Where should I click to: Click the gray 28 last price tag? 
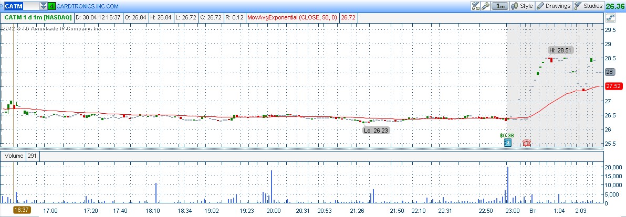[x=610, y=72]
